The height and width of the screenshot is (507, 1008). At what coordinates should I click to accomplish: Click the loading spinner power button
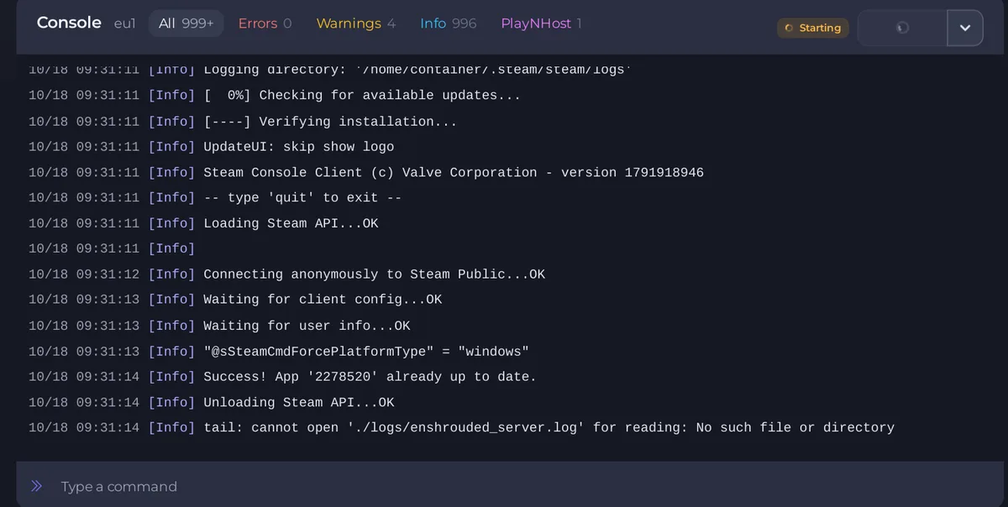pos(902,28)
